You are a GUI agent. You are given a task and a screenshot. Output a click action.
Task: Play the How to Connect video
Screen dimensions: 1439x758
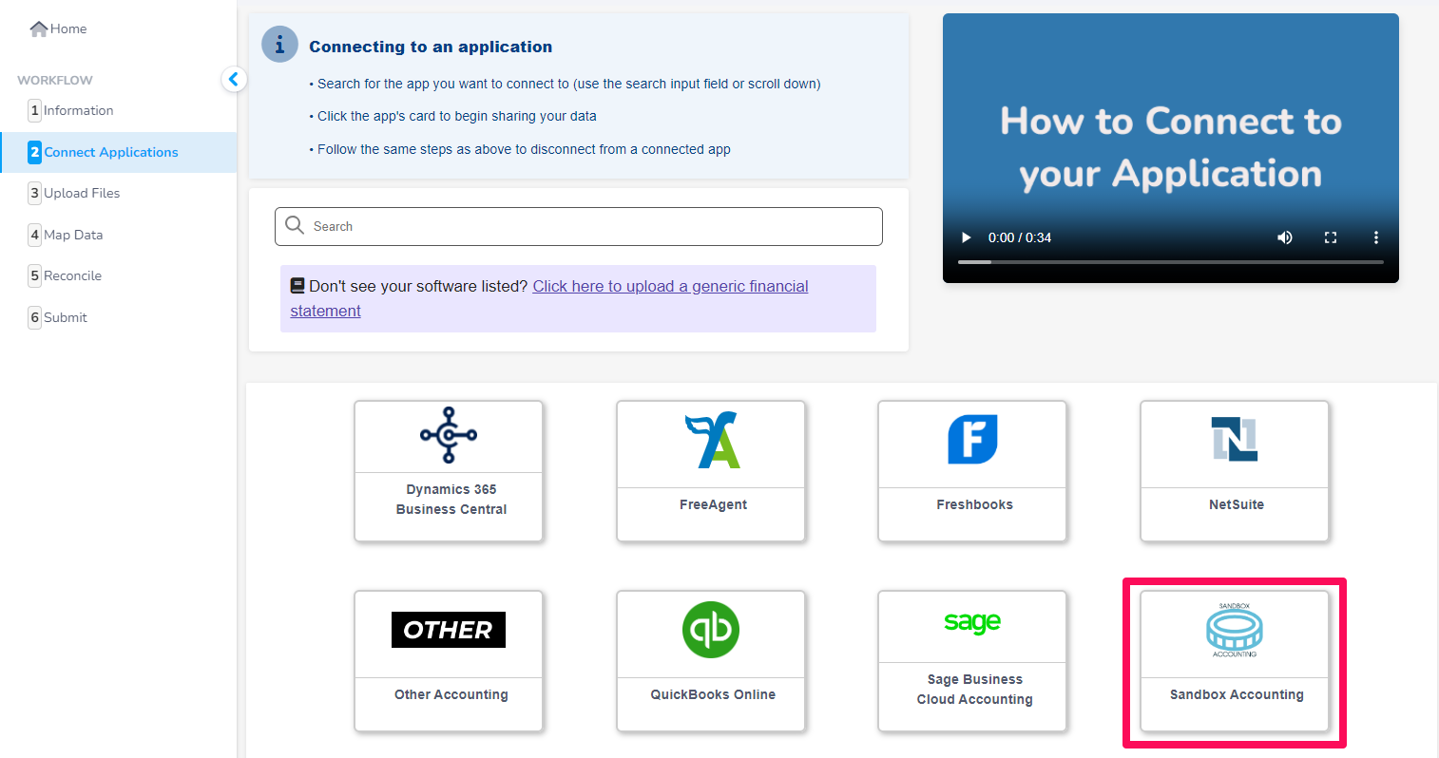[x=967, y=237]
